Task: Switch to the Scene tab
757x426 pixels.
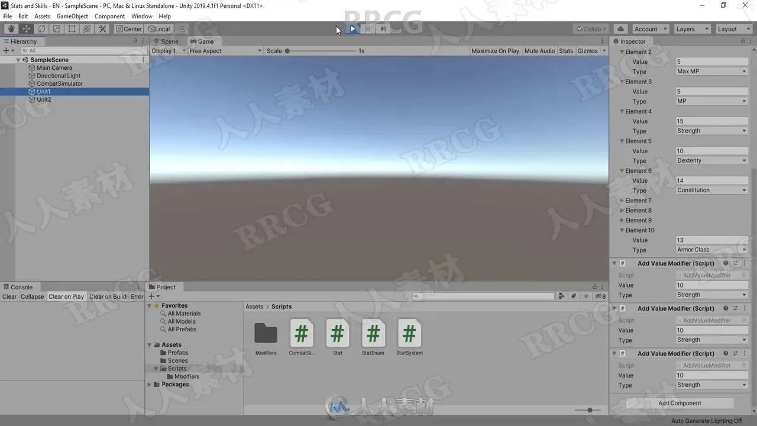Action: [x=166, y=41]
